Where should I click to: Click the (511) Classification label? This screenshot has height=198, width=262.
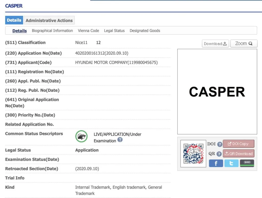[x=25, y=42]
